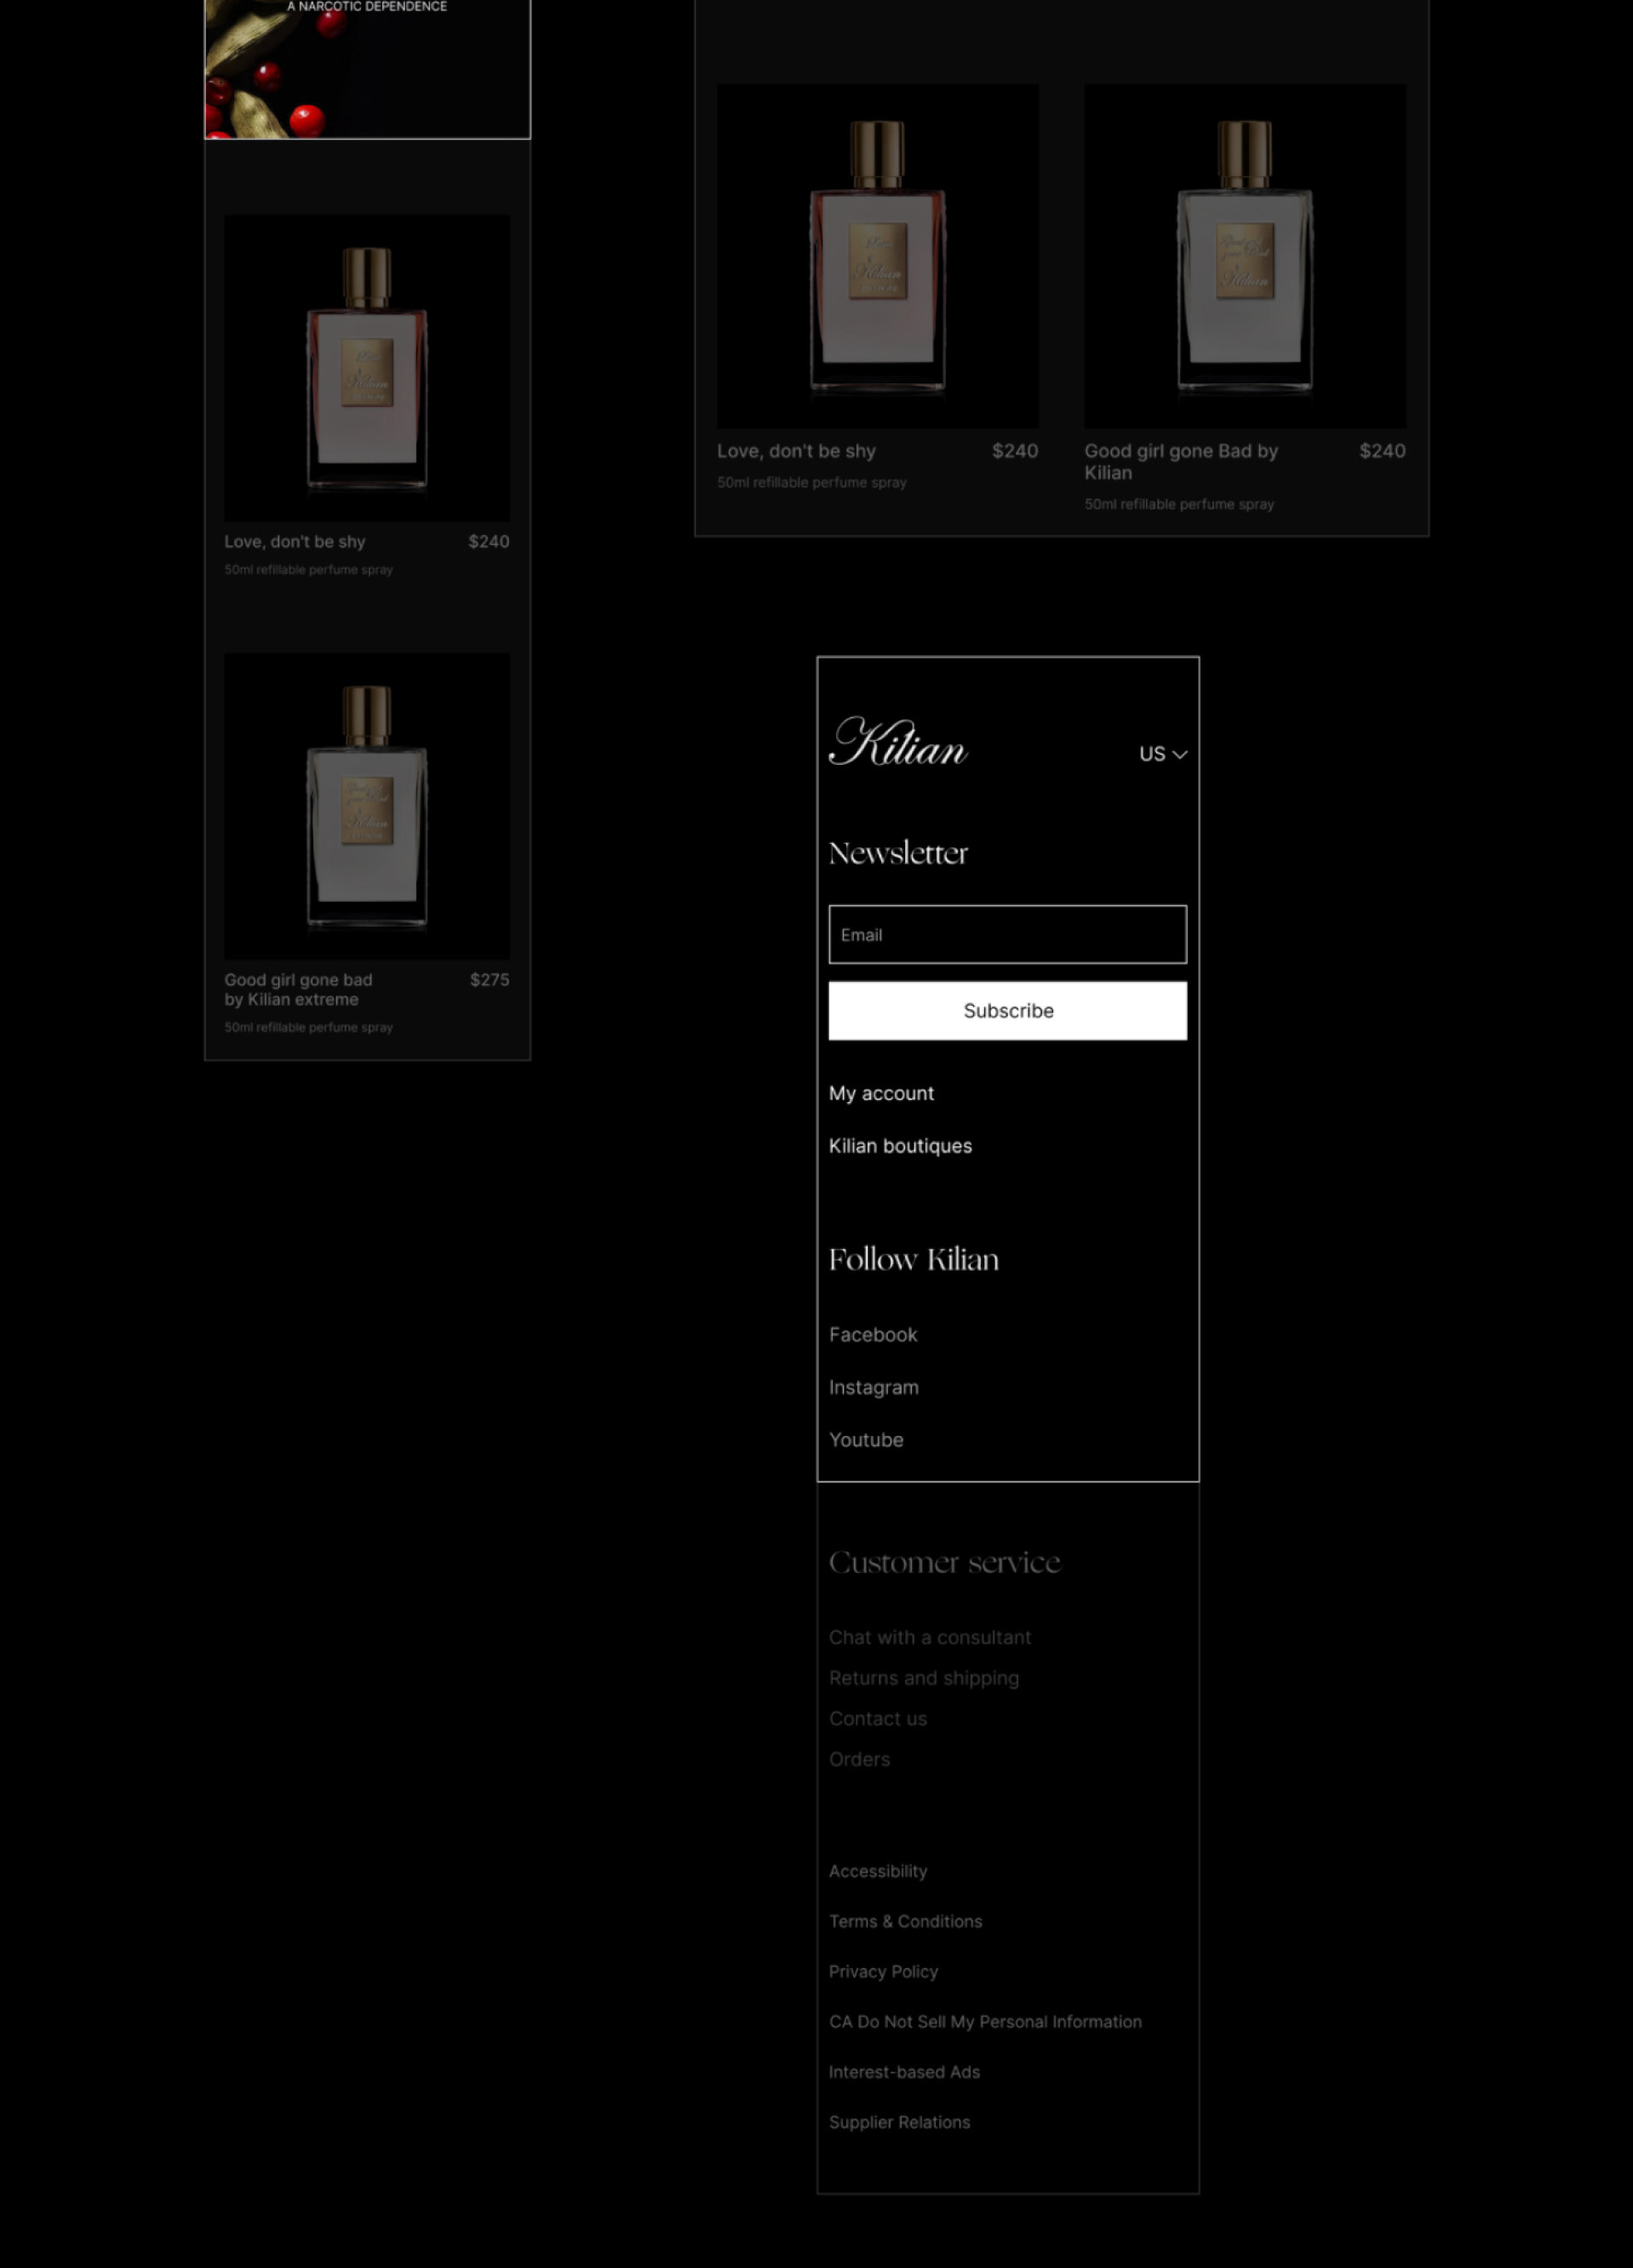Open My account
This screenshot has height=2268, width=1633.
[x=880, y=1093]
